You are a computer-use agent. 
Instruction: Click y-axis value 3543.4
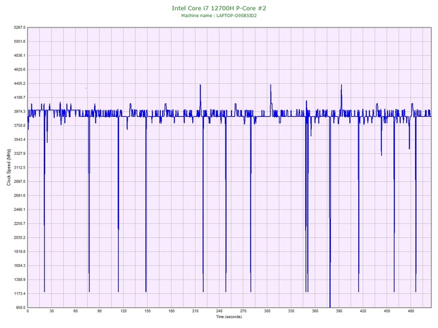coord(19,140)
